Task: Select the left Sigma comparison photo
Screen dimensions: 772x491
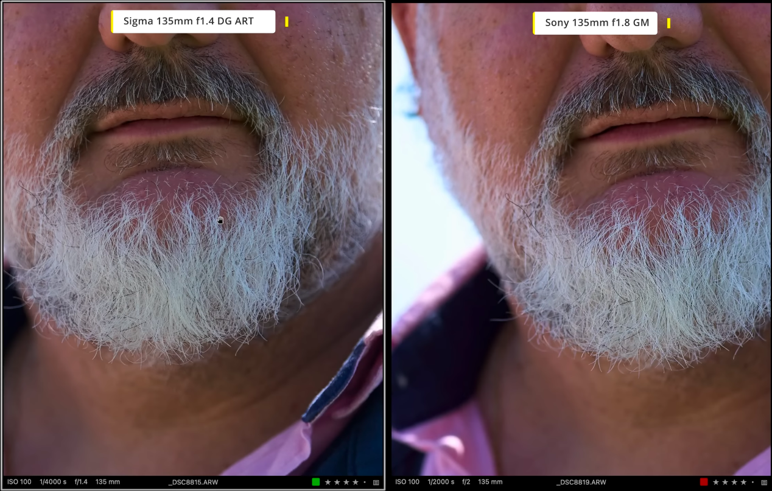Action: 192,243
